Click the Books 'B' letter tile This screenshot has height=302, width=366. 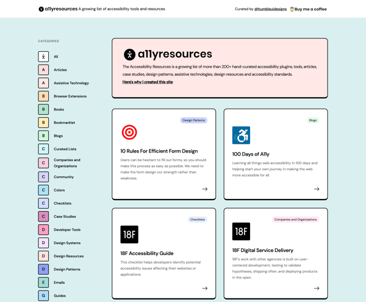pos(43,109)
